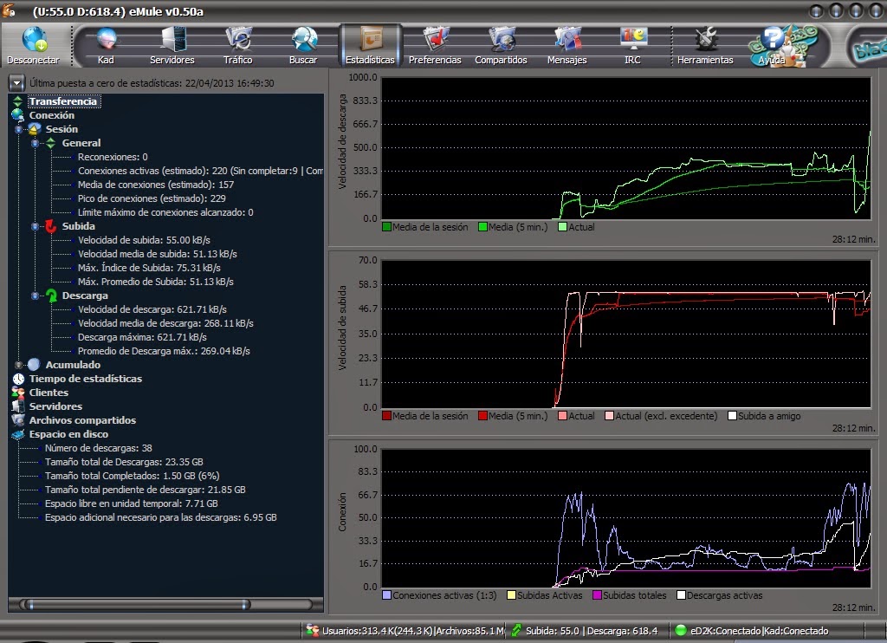The width and height of the screenshot is (887, 643).
Task: Select Tiempo de estadísticas tree item
Action: pos(86,379)
